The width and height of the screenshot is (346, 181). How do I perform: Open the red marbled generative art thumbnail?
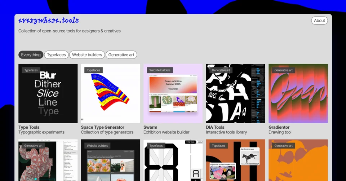(x=48, y=160)
